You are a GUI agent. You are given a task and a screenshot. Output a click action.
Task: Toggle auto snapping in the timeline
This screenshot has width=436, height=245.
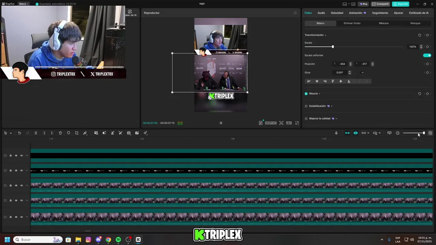tap(356, 133)
